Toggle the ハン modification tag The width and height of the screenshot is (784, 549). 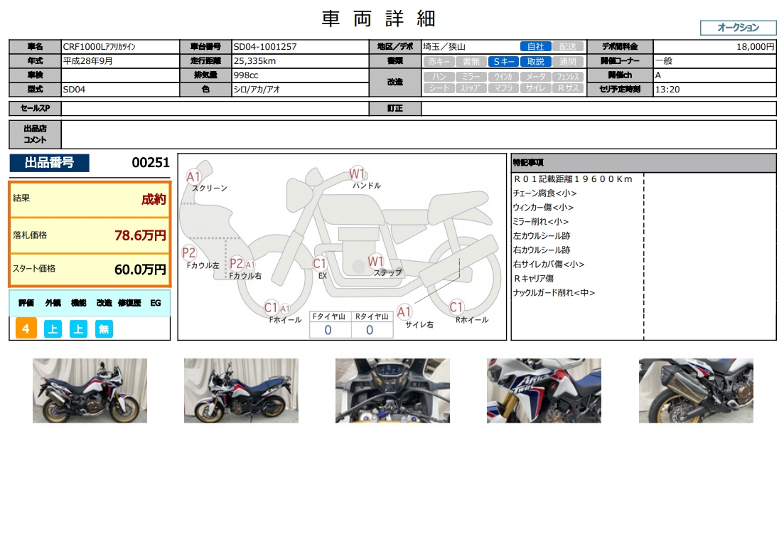[x=439, y=77]
